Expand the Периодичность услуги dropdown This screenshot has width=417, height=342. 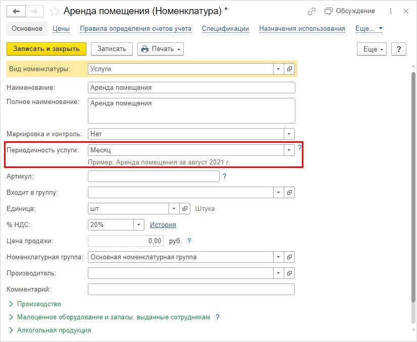pos(289,150)
